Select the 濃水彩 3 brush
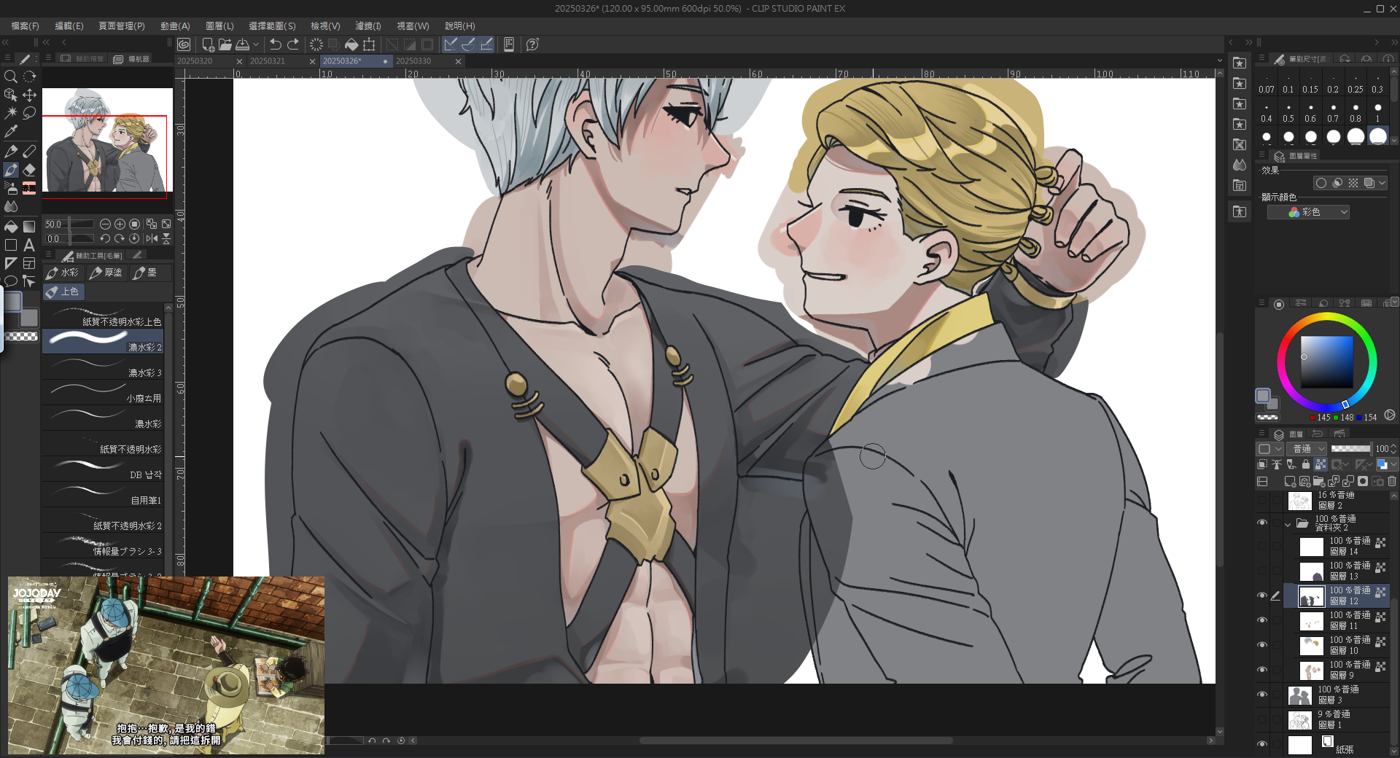 (x=103, y=367)
